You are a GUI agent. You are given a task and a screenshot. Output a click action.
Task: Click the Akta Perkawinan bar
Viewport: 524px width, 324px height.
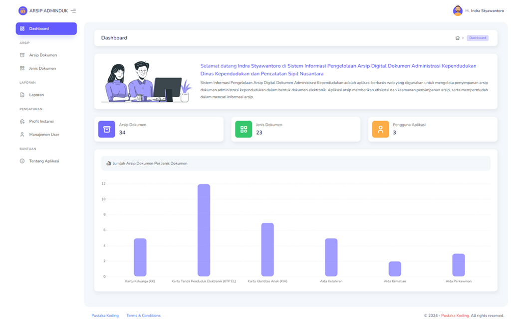pos(459,265)
